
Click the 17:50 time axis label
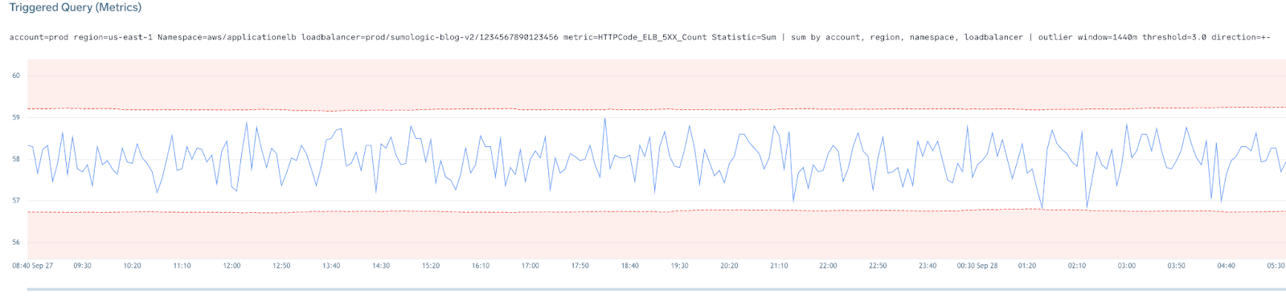click(580, 266)
